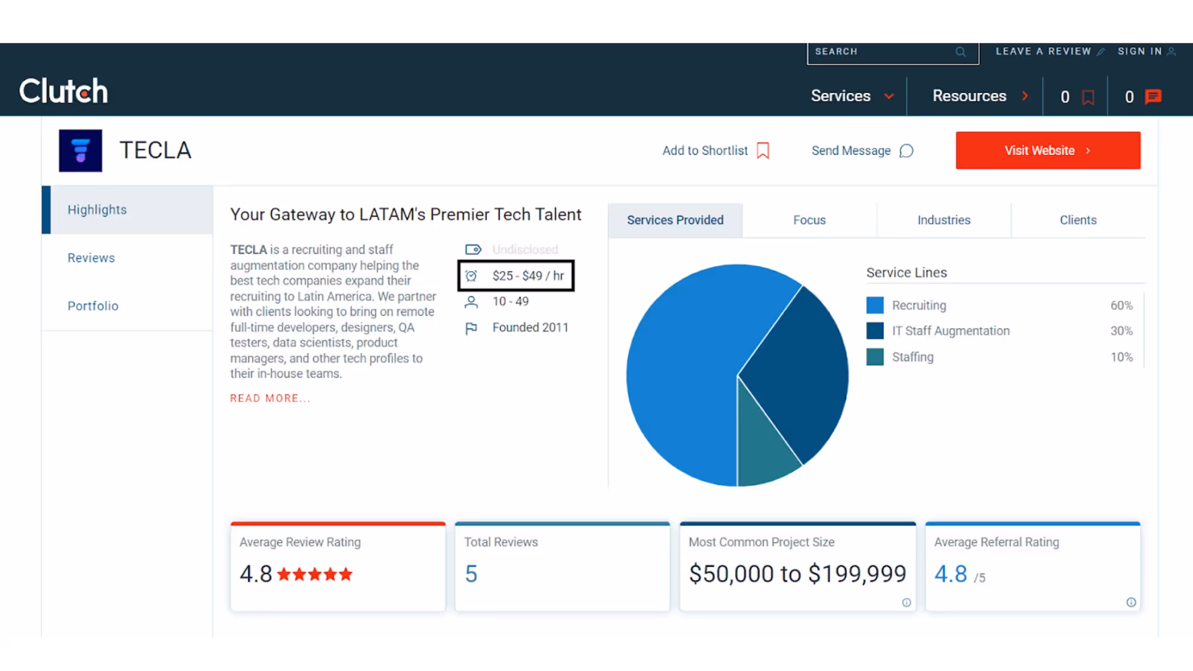The image size is (1193, 671).
Task: Click the search magnifier icon
Action: tap(960, 52)
